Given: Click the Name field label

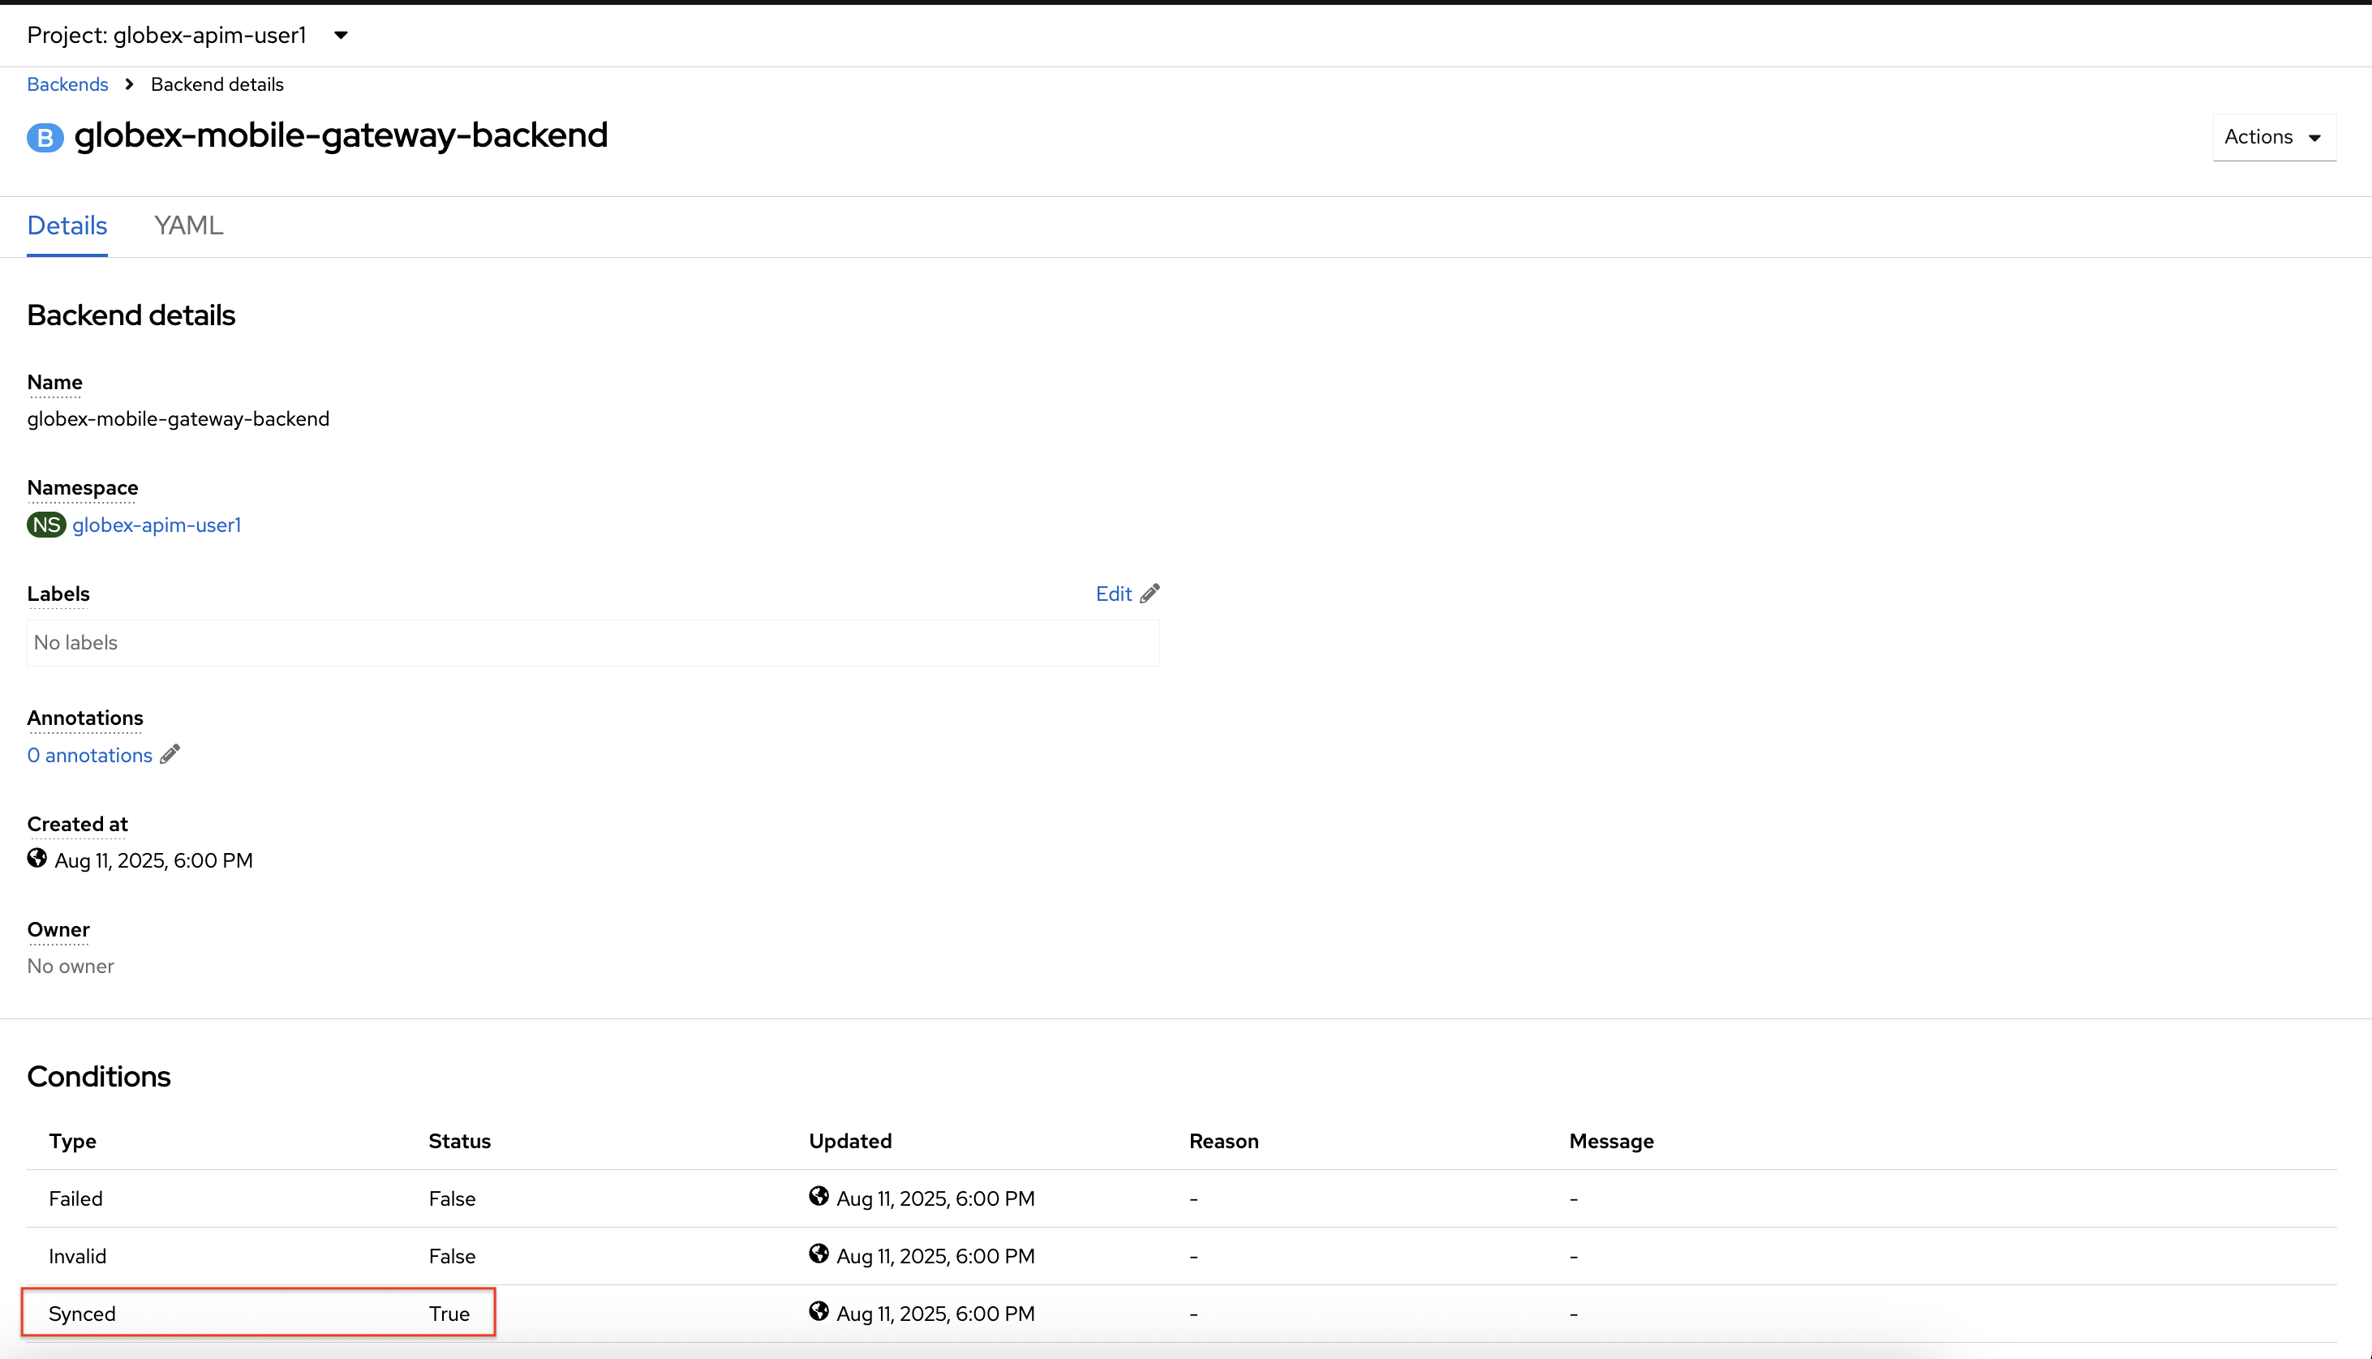Looking at the screenshot, I should click(55, 382).
